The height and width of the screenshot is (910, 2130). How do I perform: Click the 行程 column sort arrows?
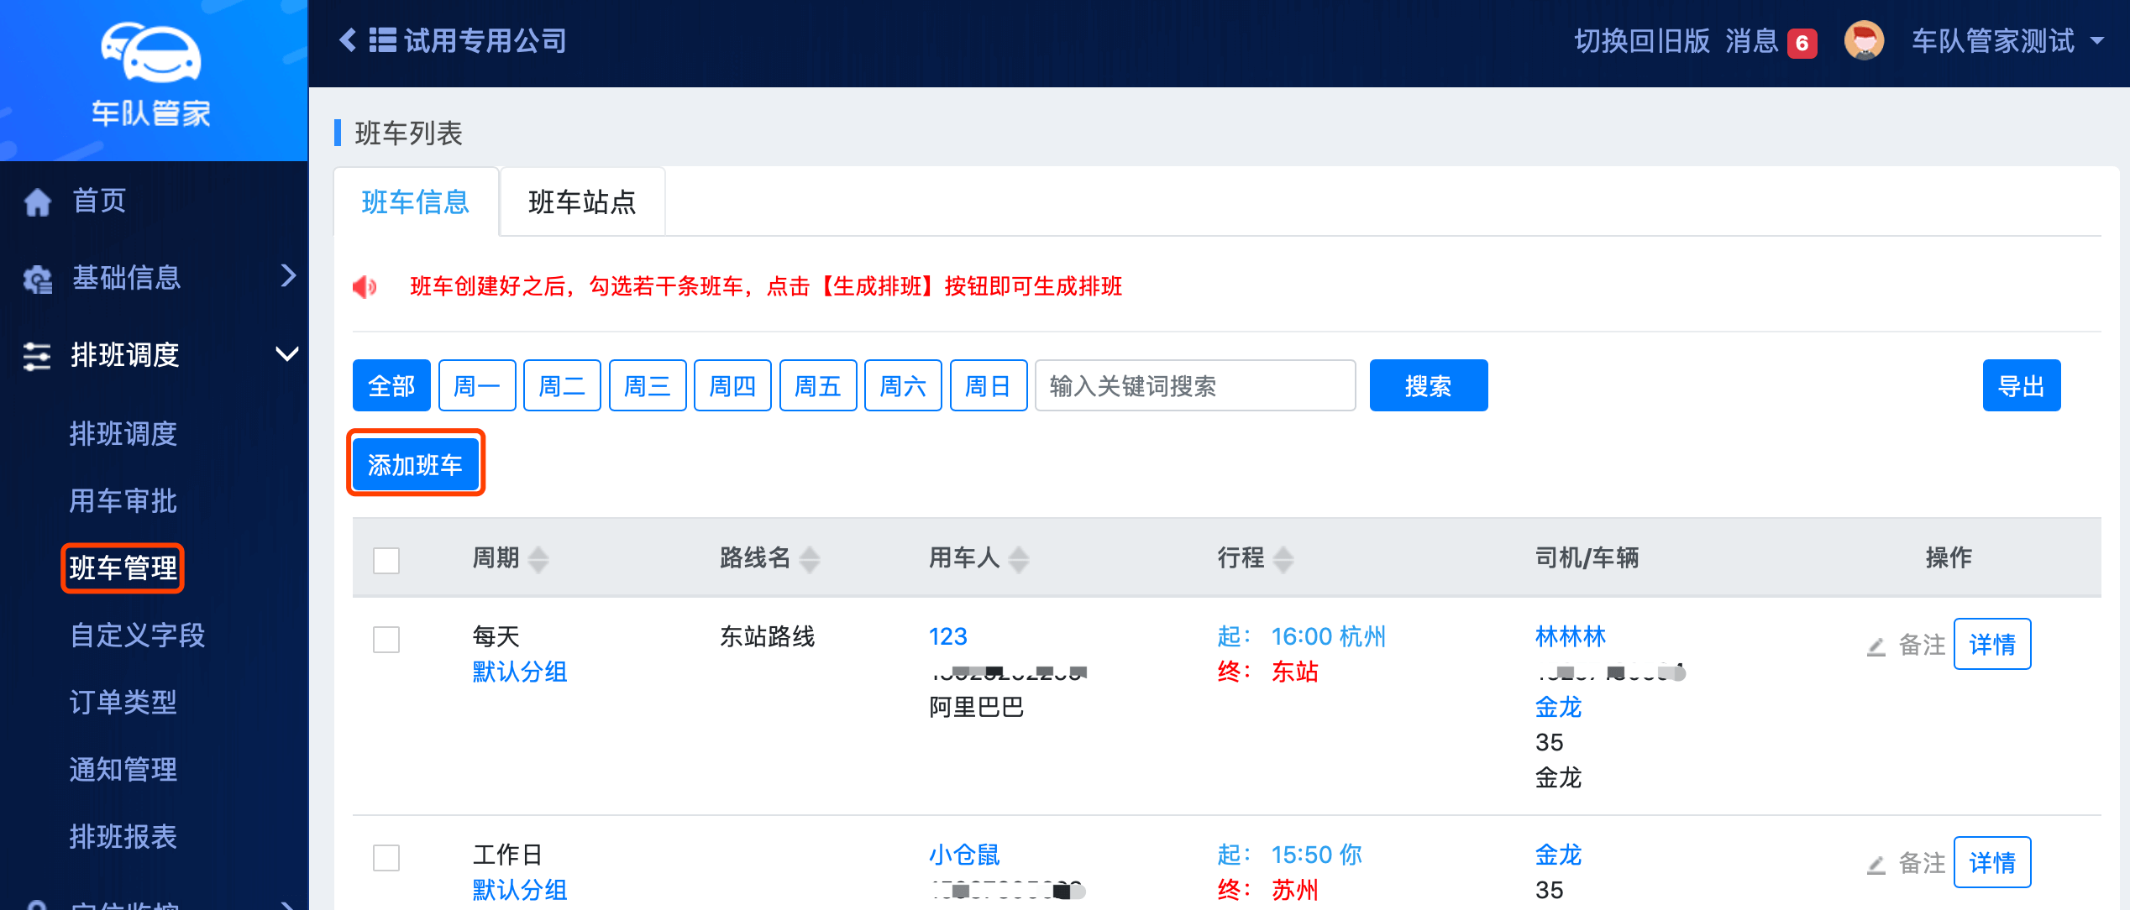point(1283,559)
